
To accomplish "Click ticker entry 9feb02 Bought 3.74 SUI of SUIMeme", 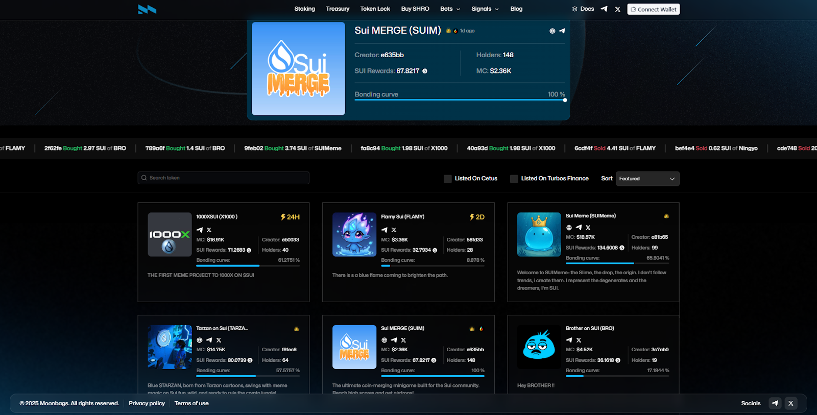I will point(293,149).
